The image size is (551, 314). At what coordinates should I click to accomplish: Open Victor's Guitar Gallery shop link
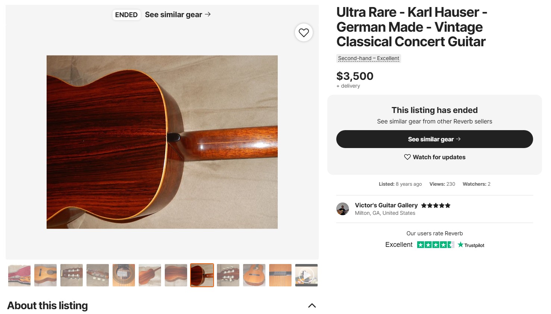coord(386,205)
